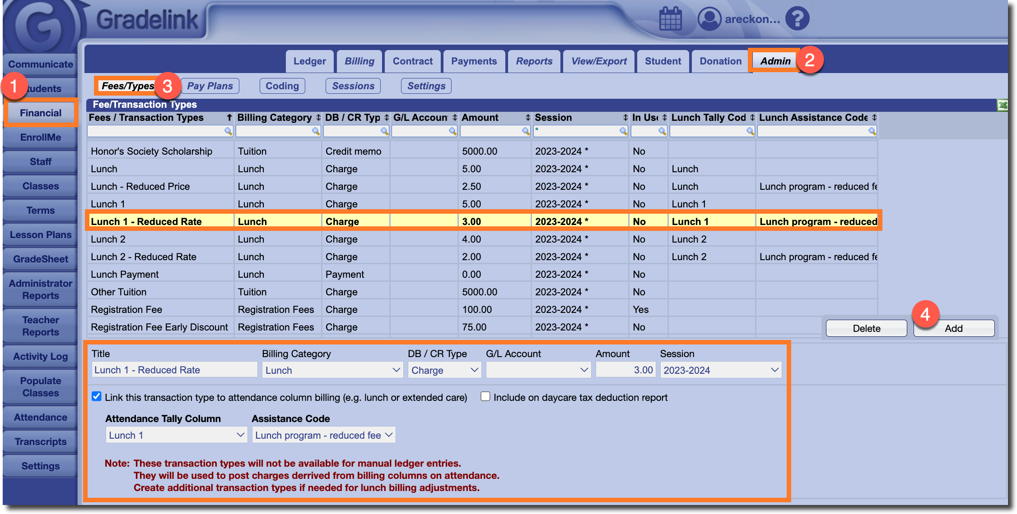Open Communicate in the sidebar

point(41,64)
